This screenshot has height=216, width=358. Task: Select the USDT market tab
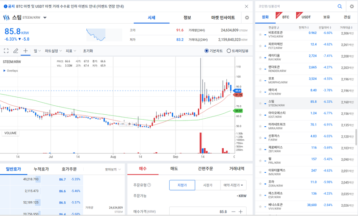pyautogui.click(x=306, y=17)
